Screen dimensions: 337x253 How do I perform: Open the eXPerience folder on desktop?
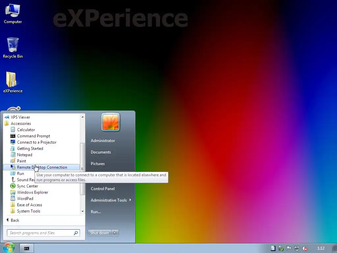13,82
